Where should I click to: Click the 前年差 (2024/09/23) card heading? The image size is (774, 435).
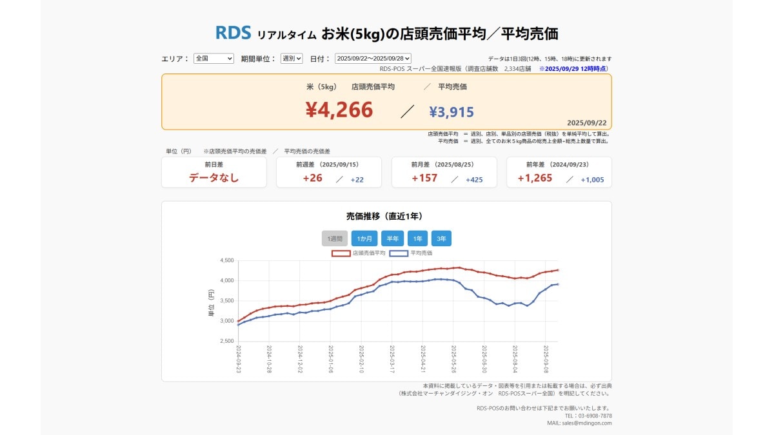(x=559, y=164)
